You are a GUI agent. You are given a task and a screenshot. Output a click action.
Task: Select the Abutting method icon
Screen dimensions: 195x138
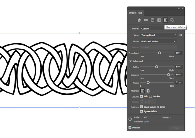tap(143, 91)
